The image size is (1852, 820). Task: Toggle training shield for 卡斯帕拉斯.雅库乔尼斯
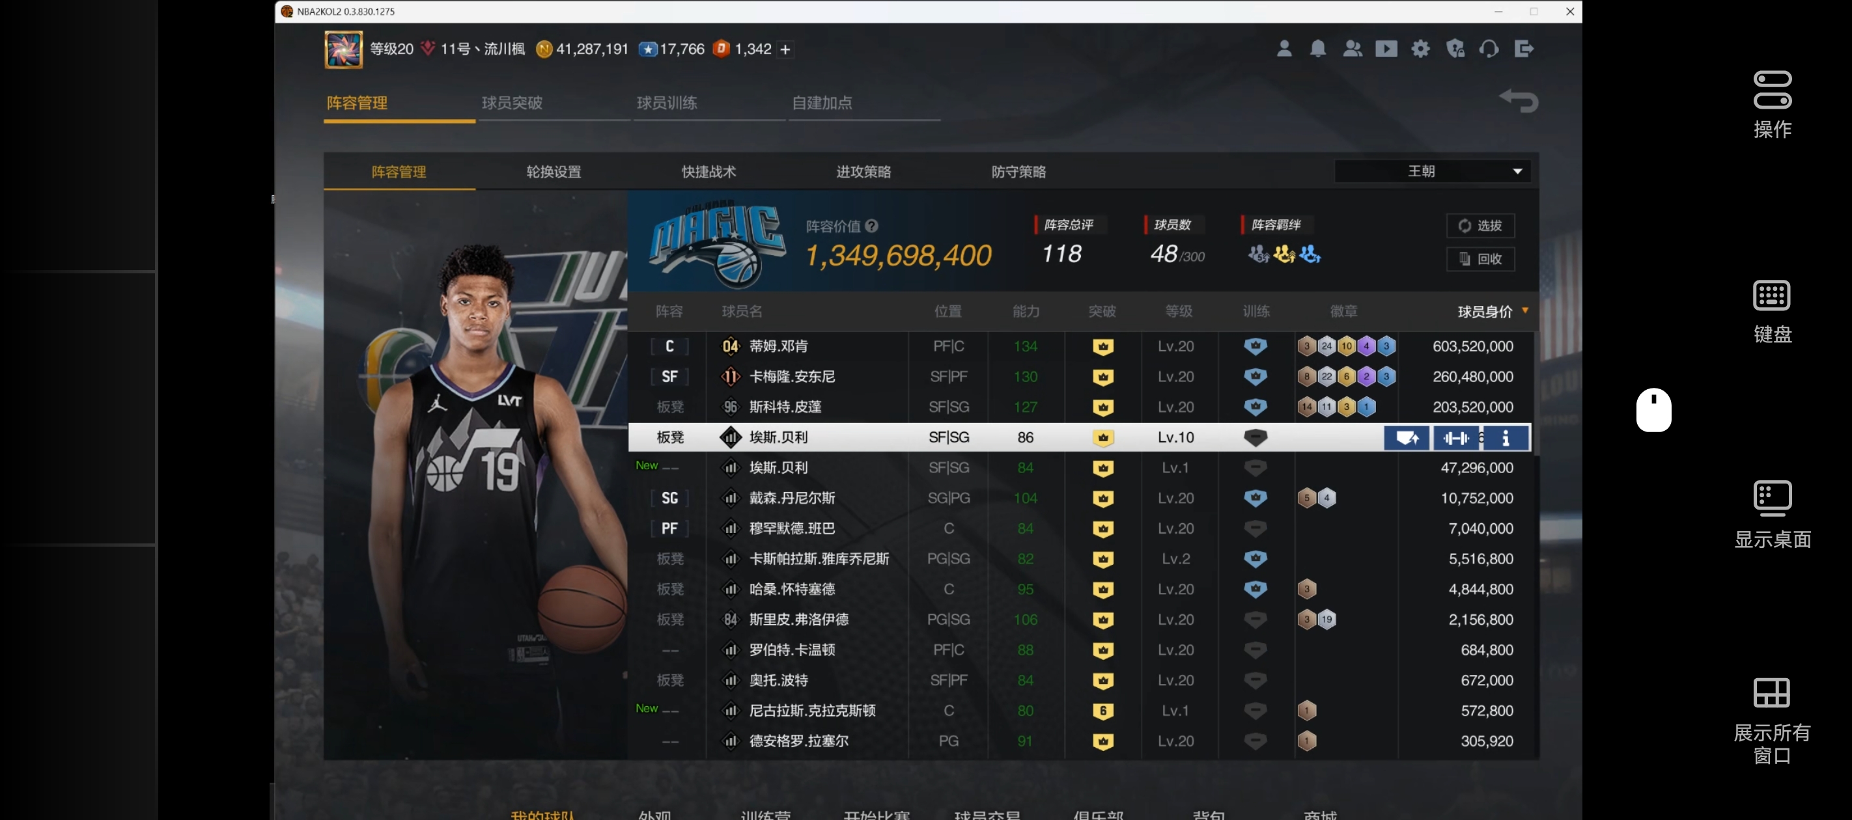coord(1256,558)
